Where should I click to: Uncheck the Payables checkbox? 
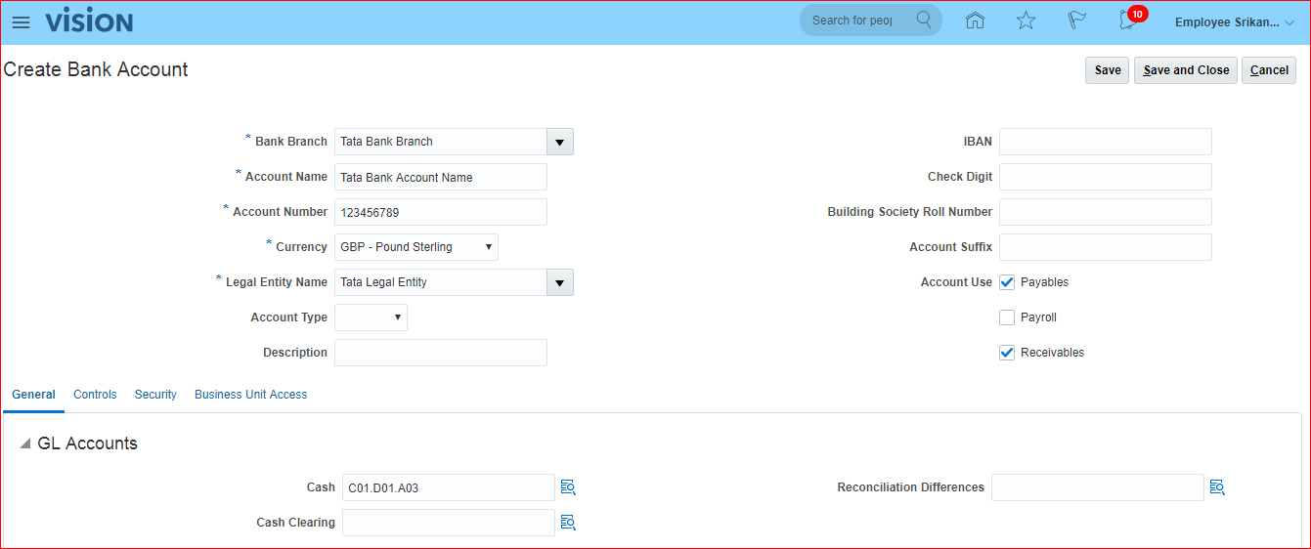tap(1007, 282)
